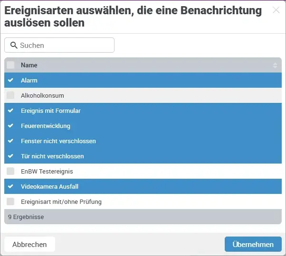The width and height of the screenshot is (286, 256).
Task: Sort the list by the Name column arrows
Action: point(275,65)
